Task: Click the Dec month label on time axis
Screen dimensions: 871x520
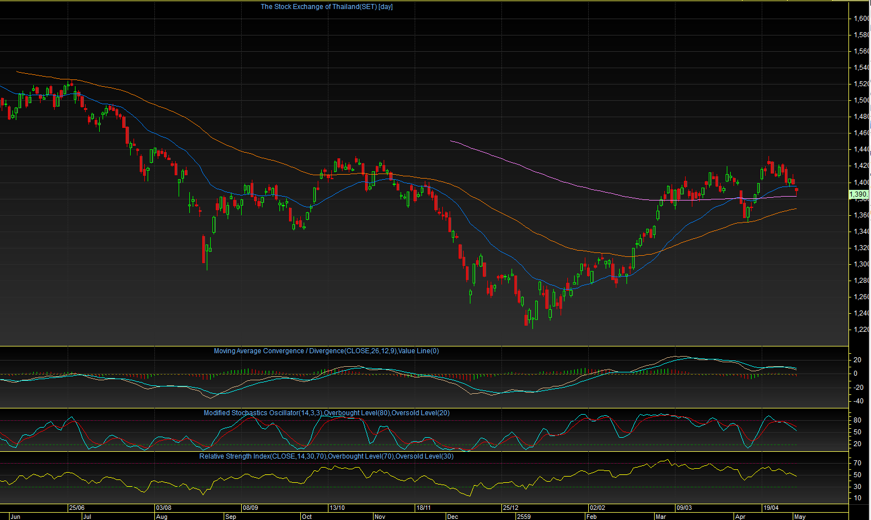Action: tap(452, 517)
